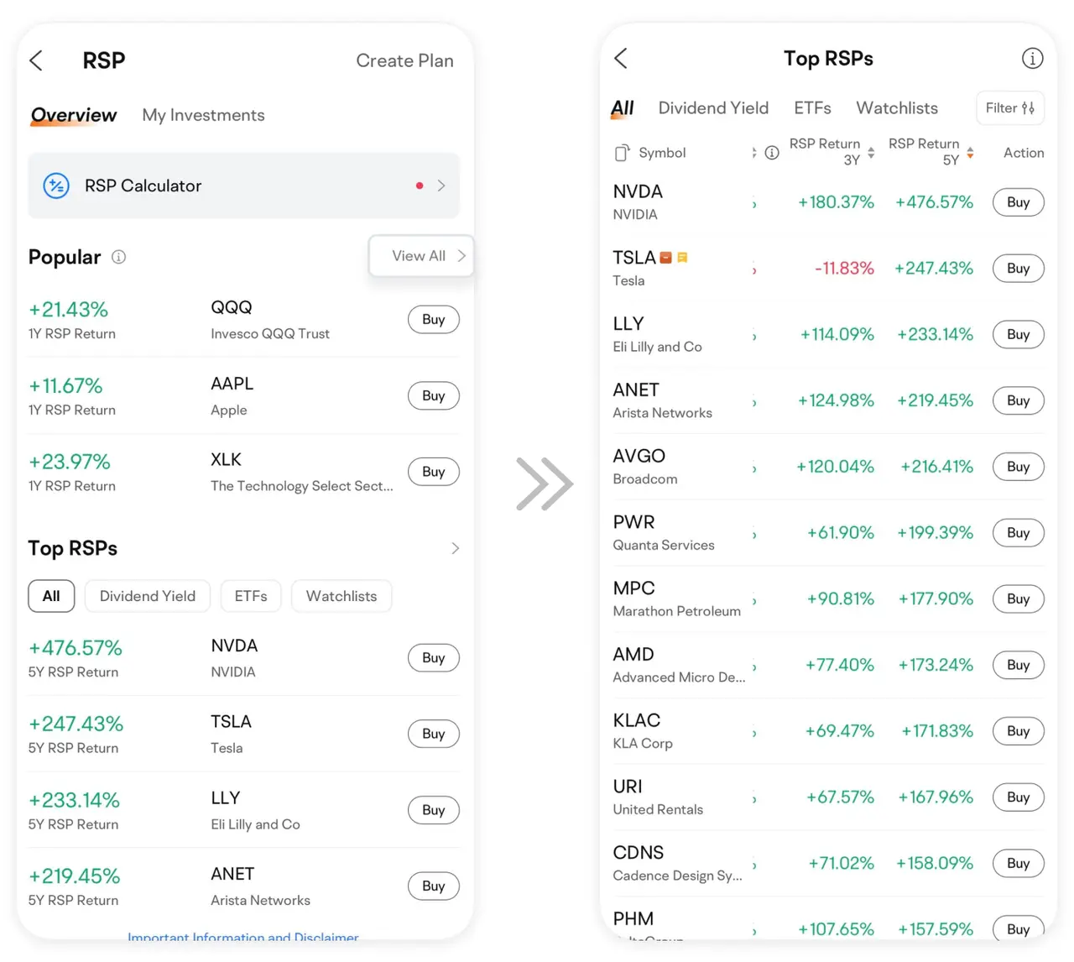Sort by RSP Return 3Y column
The height and width of the screenshot is (962, 1074).
pyautogui.click(x=871, y=153)
